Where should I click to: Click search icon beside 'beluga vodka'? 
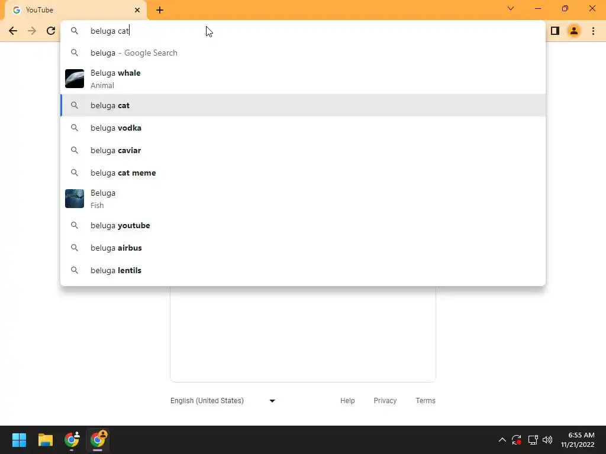(75, 128)
